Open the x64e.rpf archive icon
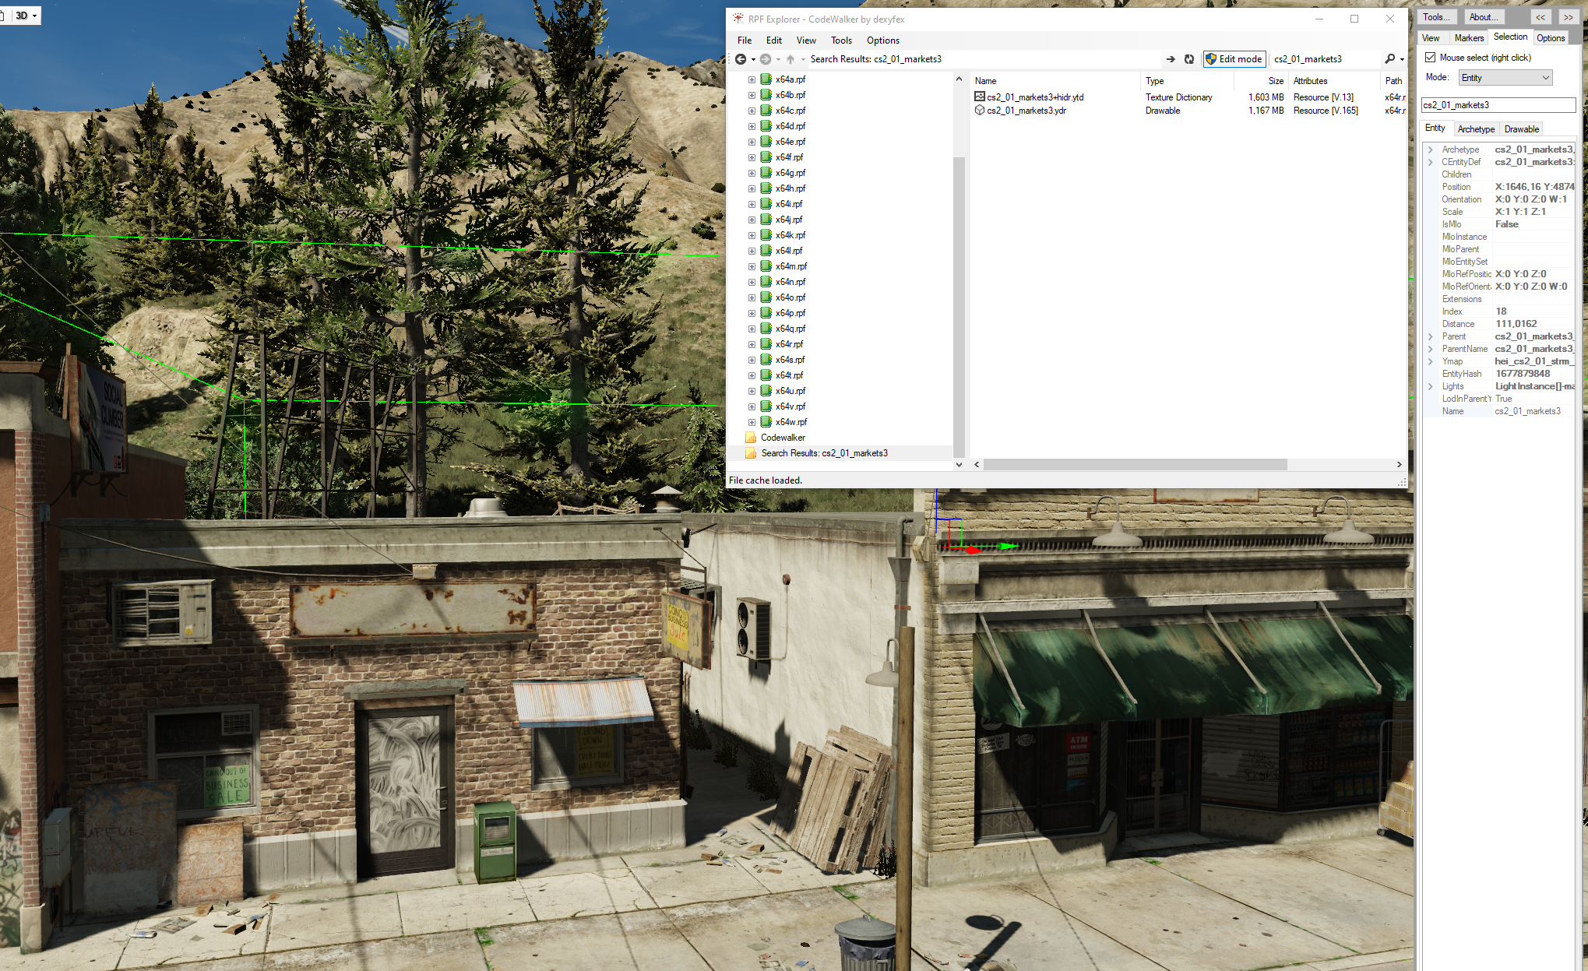 pyautogui.click(x=766, y=142)
